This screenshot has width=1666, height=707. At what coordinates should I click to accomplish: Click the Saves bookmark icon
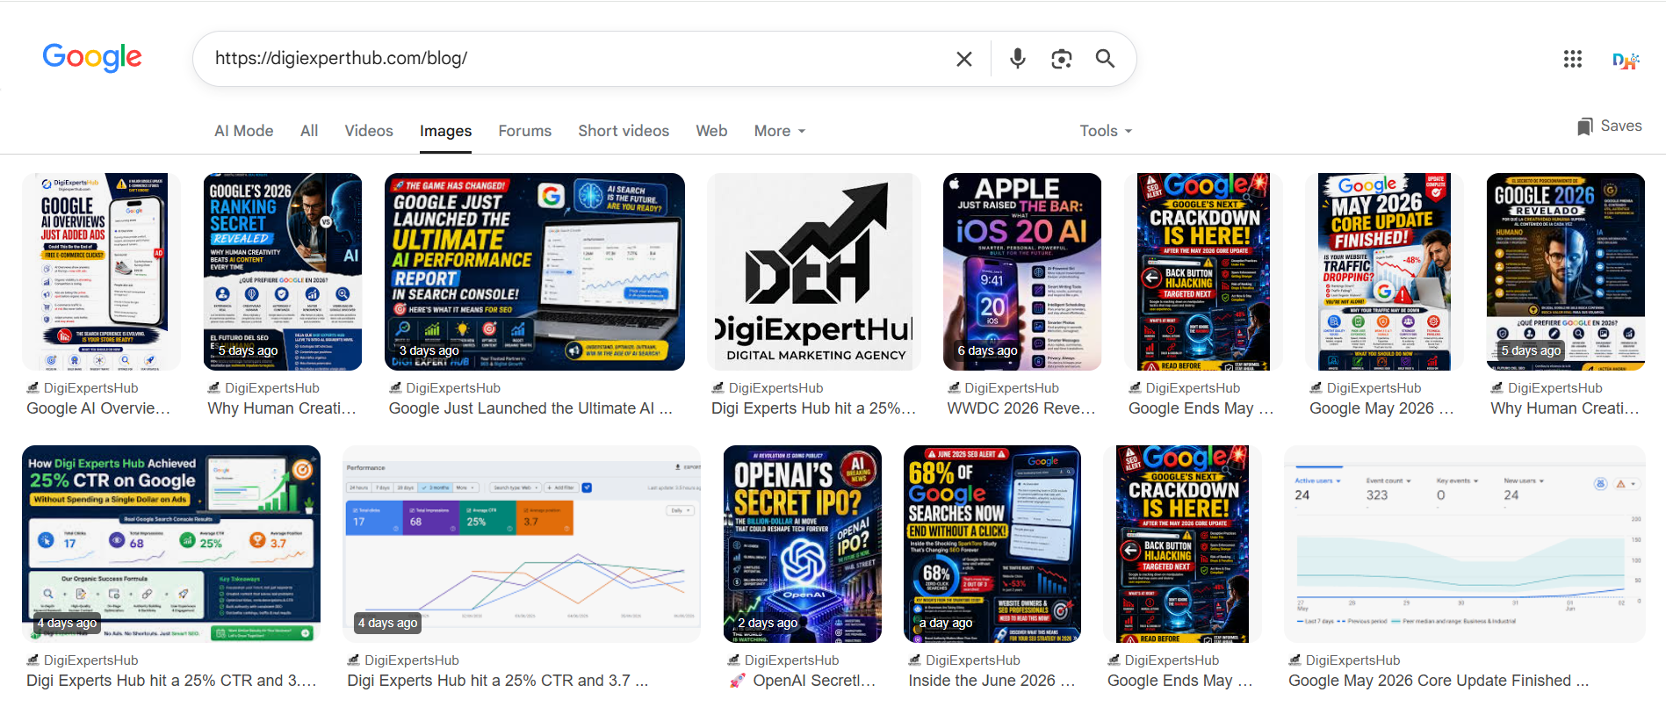point(1584,126)
